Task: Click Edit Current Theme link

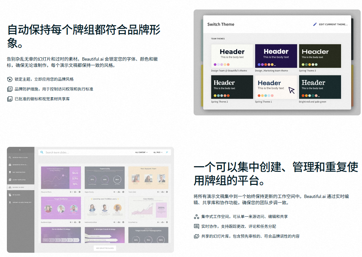Action: [x=333, y=24]
